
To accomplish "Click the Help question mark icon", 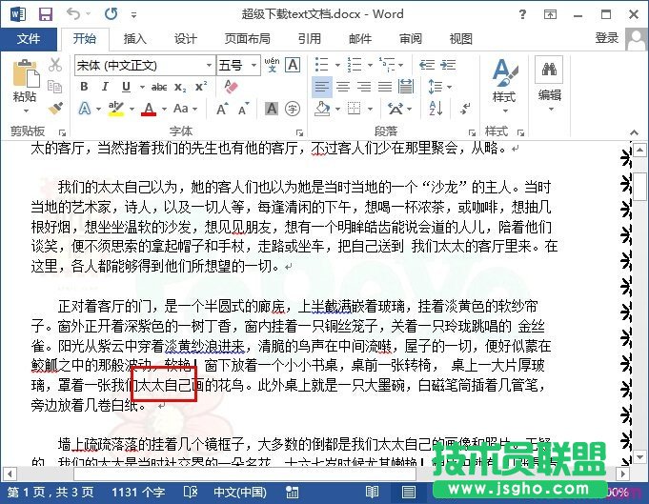I will tap(550, 14).
